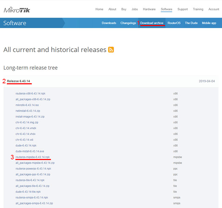Download routeros-smips-6.43.14.npk
This screenshot has height=208, width=222.
[x=32, y=197]
